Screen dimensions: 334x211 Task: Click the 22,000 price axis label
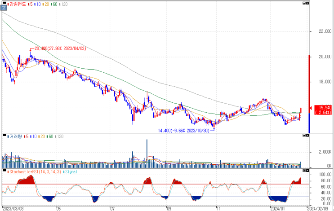tap(325, 31)
